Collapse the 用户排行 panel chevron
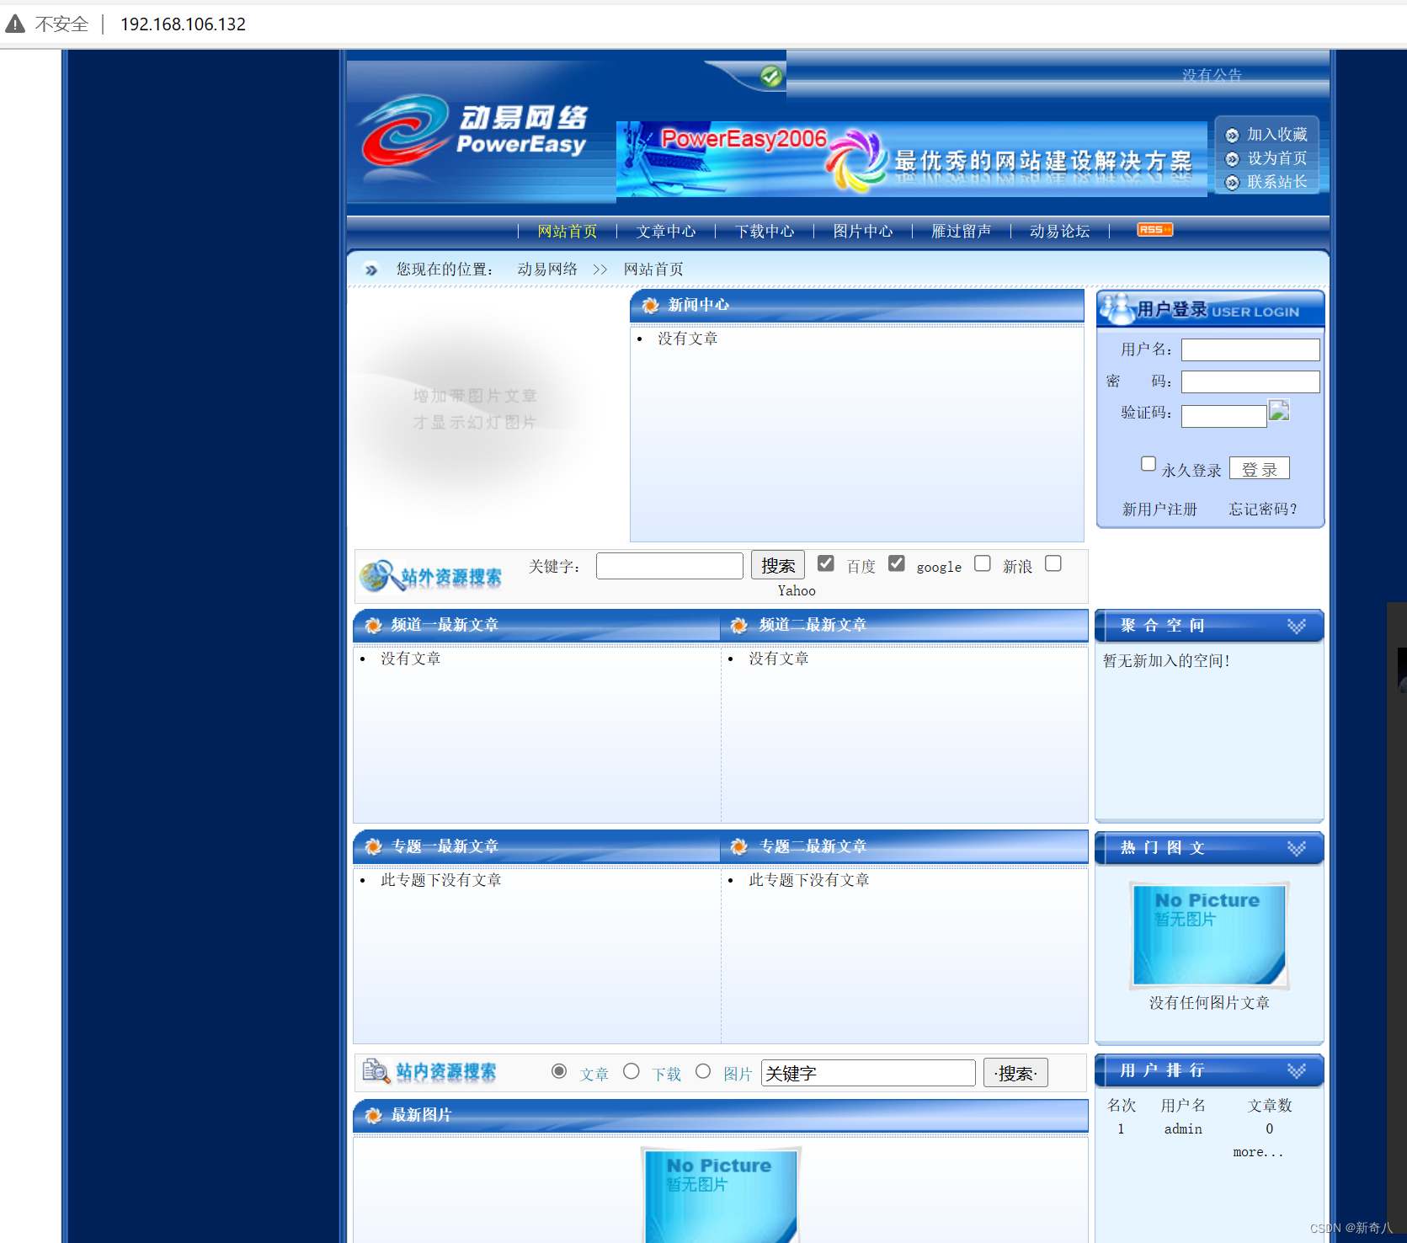This screenshot has height=1243, width=1407. 1297,1070
